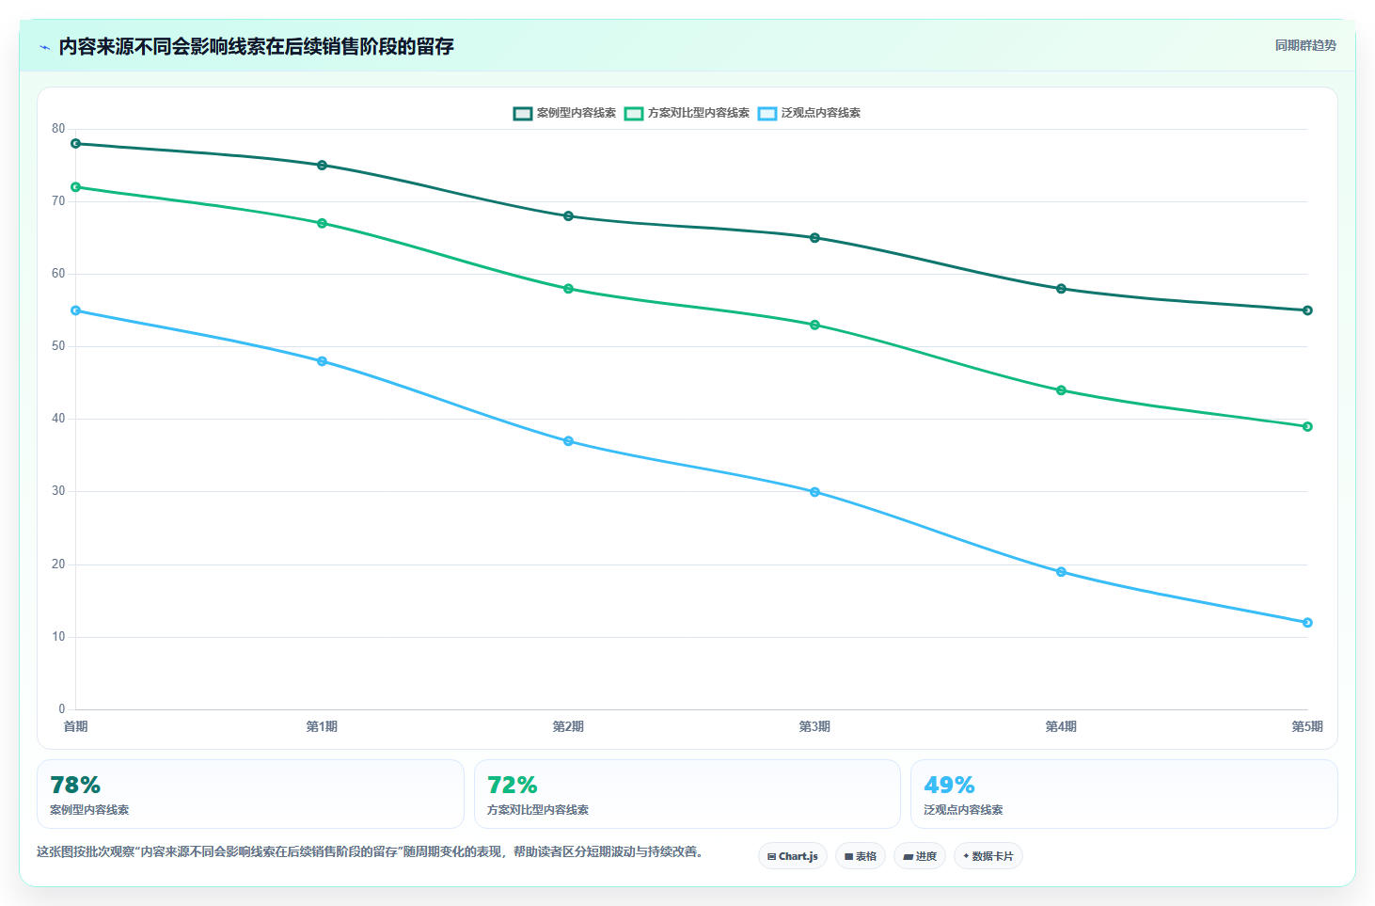The height and width of the screenshot is (906, 1375).
Task: Toggle the 案例型内容线索 legend swatch
Action: tap(523, 113)
